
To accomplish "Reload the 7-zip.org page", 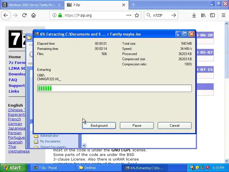I will tap(24, 15).
